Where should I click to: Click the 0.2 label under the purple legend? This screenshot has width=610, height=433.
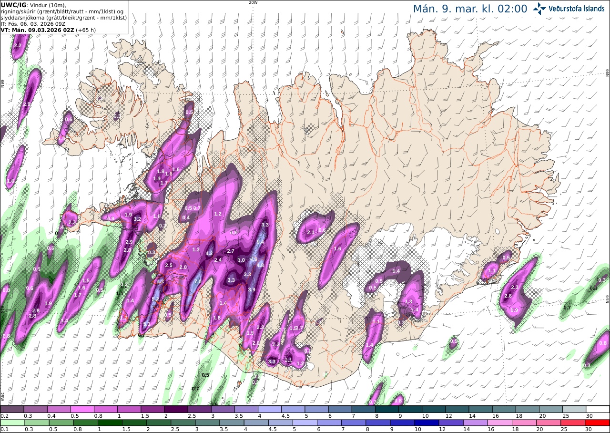[4, 416]
